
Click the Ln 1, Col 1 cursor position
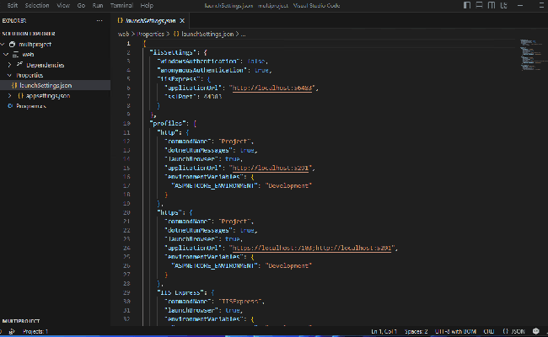[x=384, y=331]
